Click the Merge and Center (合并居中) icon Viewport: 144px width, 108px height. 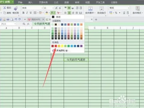(x=90, y=8)
